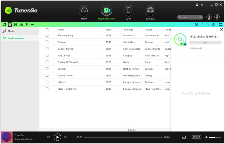Open the more options ellipsis icon
Image resolution: width=225 pixels, height=144 pixels.
tap(33, 25)
